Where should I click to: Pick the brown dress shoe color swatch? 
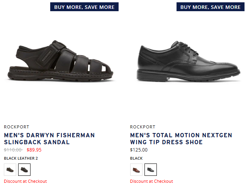(136, 170)
